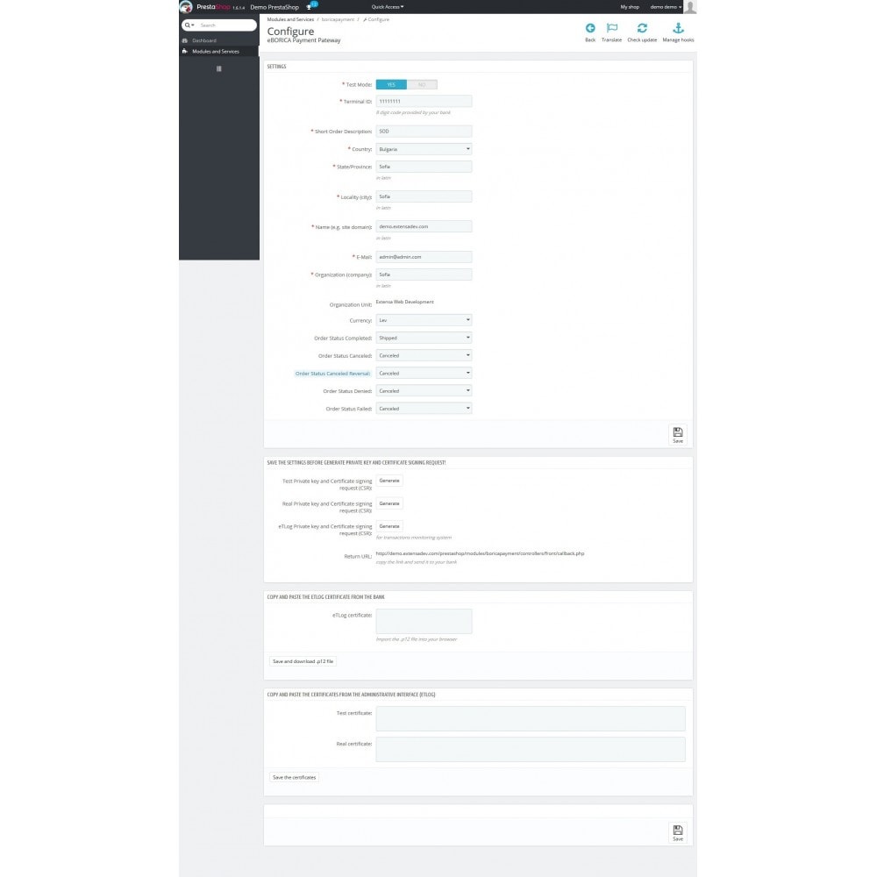877x877 pixels.
Task: Click the Modules and Services puzzle icon
Action: click(x=185, y=51)
